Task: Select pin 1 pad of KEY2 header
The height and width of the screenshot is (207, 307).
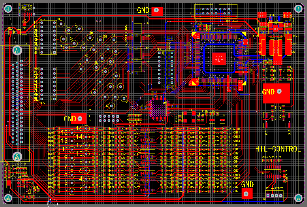Action: 54,99
